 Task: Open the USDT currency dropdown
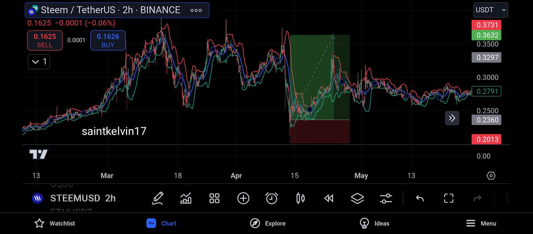[491, 10]
